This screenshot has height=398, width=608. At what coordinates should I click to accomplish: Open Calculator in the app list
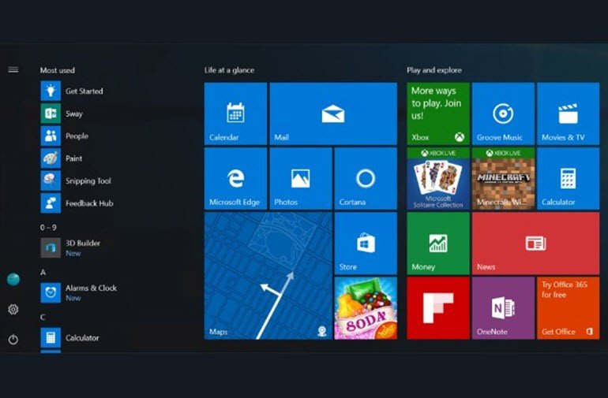[69, 337]
